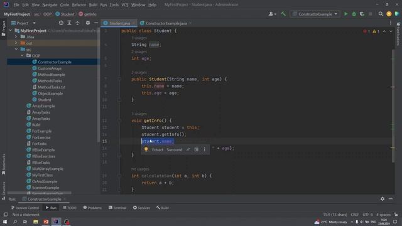Click UTF-8 encoding in status bar
Image resolution: width=402 pixels, height=226 pixels.
click(367, 215)
